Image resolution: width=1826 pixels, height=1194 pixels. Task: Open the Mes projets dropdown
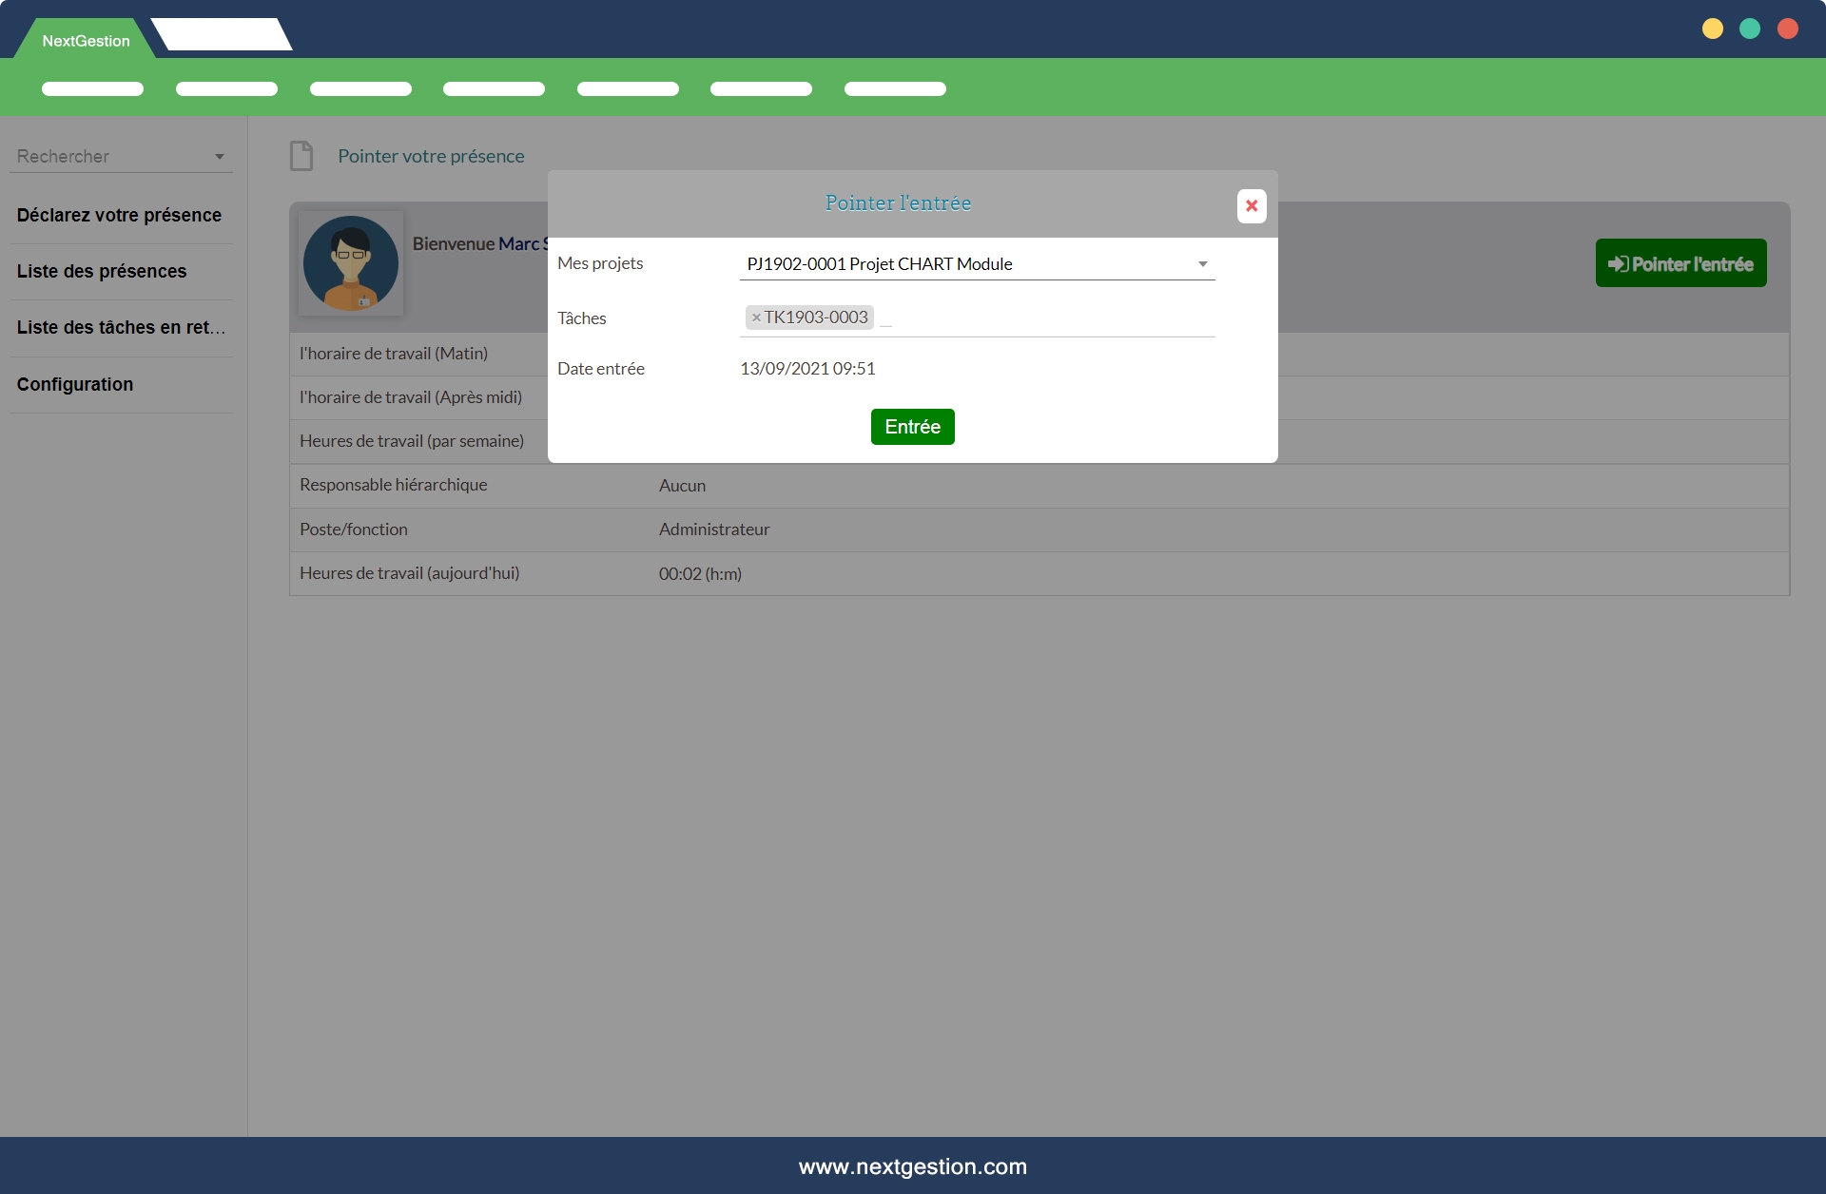[976, 264]
